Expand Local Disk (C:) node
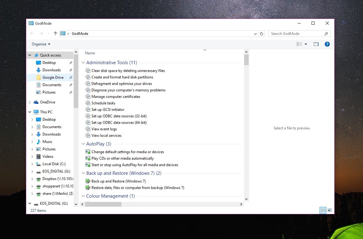The height and width of the screenshot is (239, 363). tap(32, 164)
